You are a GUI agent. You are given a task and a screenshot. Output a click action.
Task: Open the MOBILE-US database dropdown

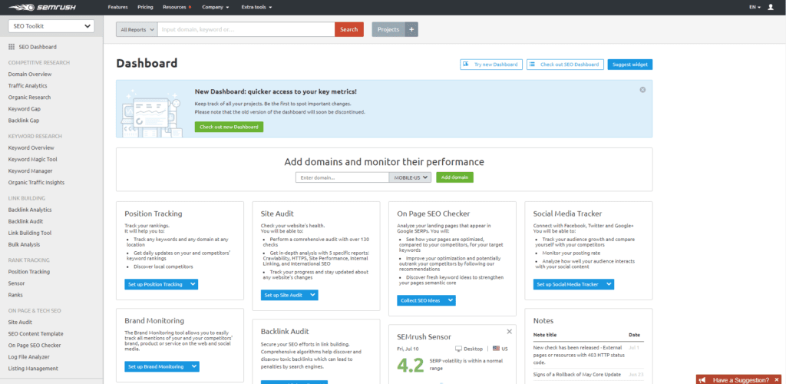(x=411, y=177)
